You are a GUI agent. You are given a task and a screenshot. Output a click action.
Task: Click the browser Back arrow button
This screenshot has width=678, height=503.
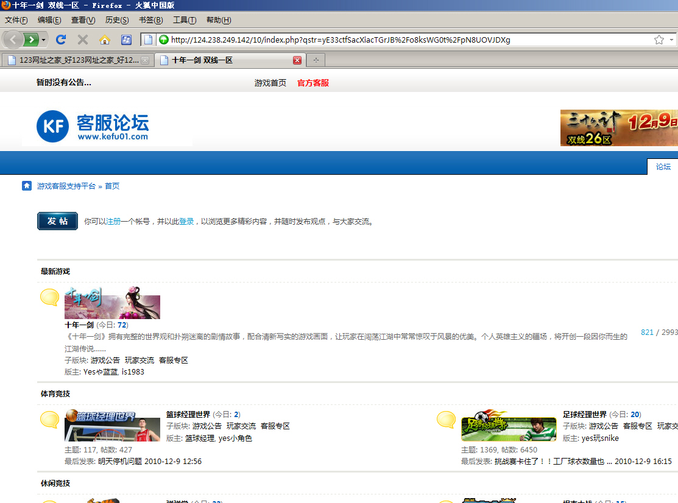click(x=13, y=40)
